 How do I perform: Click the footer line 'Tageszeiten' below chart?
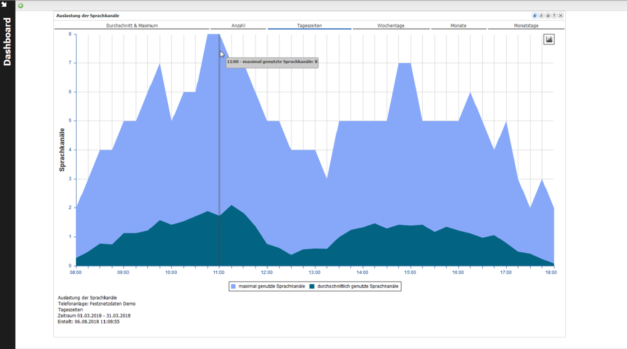70,310
